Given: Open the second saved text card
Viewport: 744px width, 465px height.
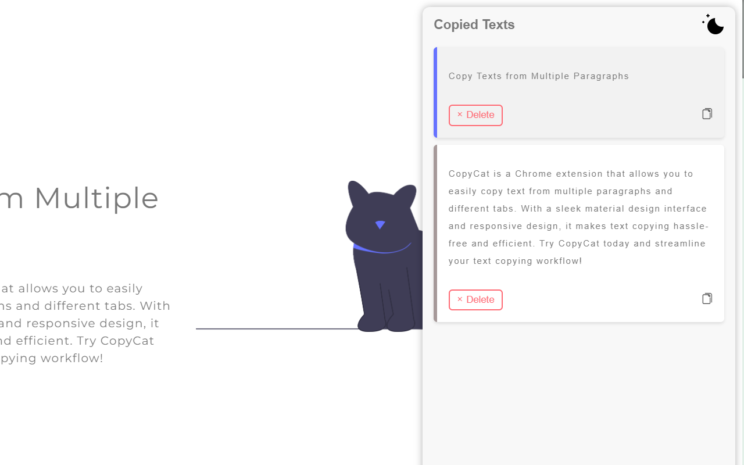Looking at the screenshot, I should (578, 233).
